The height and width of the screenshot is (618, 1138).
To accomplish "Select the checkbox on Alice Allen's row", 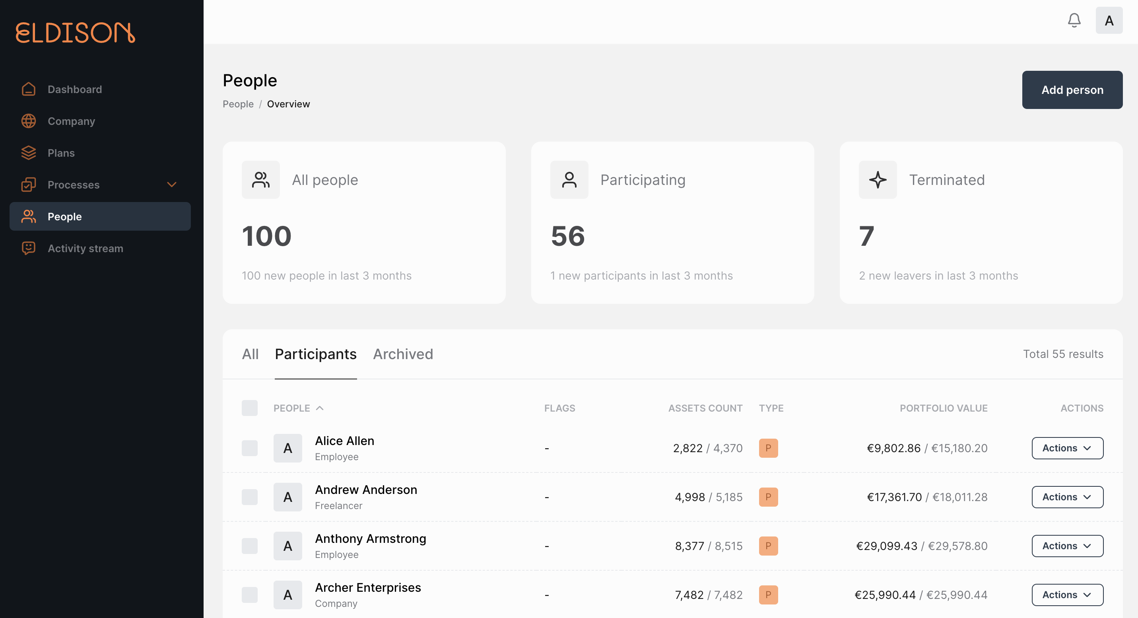I will (x=250, y=448).
